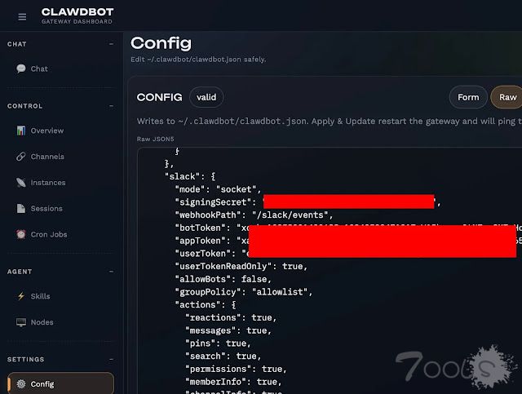Select the Cron Jobs clock icon
The image size is (522, 394).
pyautogui.click(x=21, y=235)
